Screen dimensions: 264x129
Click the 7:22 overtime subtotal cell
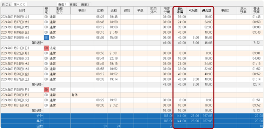tap(257, 43)
